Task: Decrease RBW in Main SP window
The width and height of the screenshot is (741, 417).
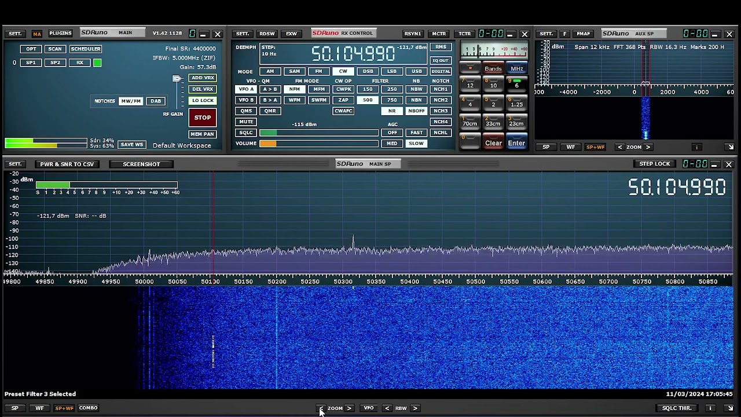Action: point(387,408)
